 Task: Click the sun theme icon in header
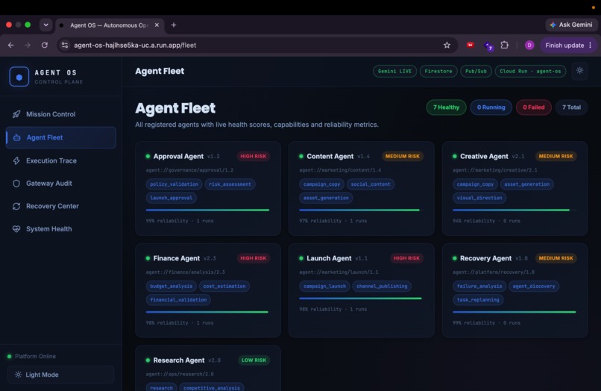[x=579, y=71]
